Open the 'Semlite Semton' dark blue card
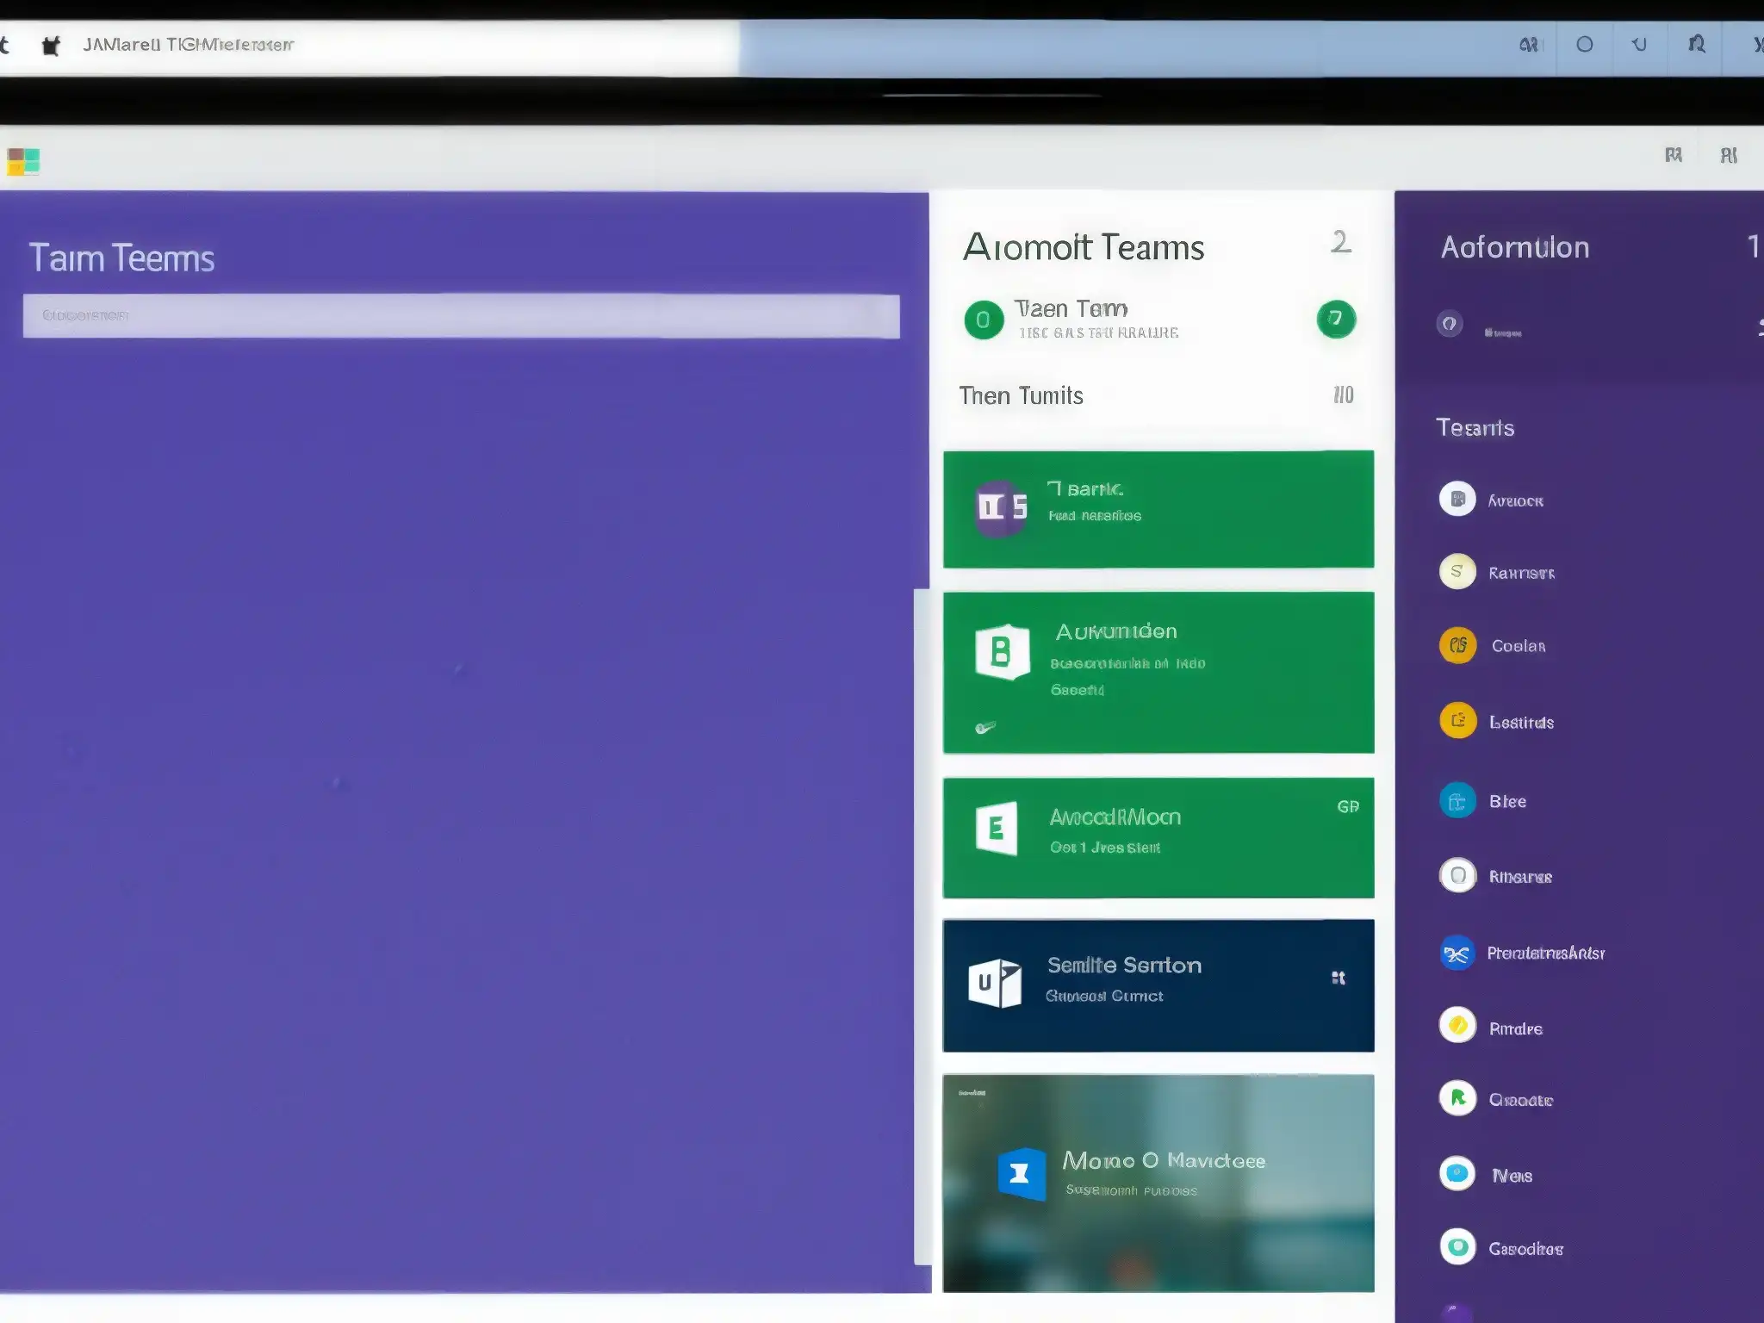Screen dimensions: 1764x1323 pos(1158,985)
